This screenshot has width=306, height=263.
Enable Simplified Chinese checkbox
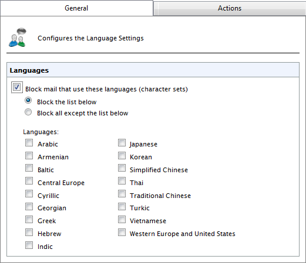click(122, 168)
